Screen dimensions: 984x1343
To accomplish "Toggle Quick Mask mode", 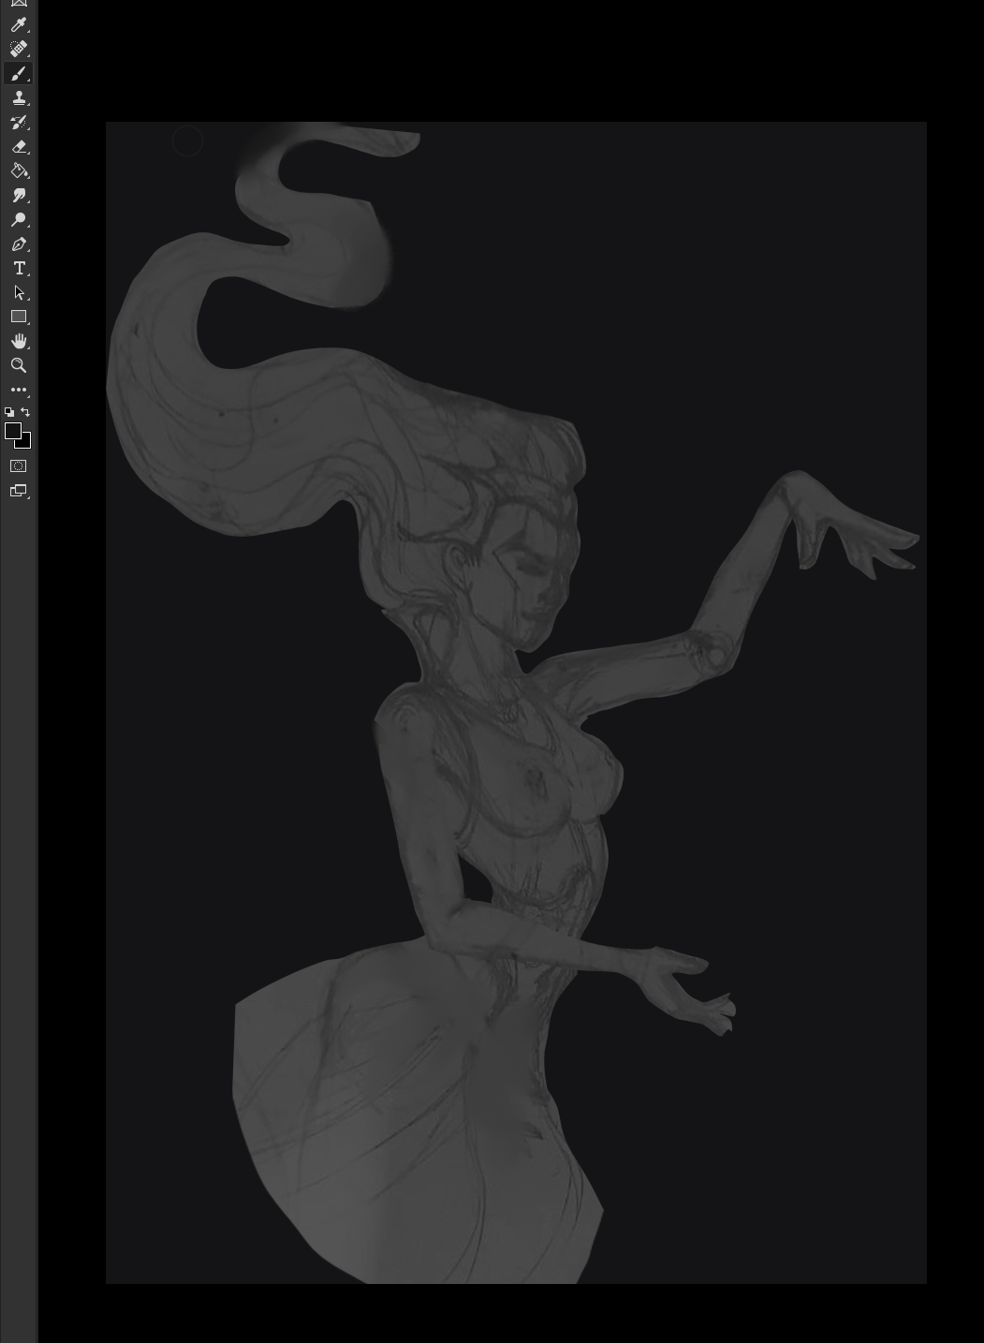I will (18, 466).
